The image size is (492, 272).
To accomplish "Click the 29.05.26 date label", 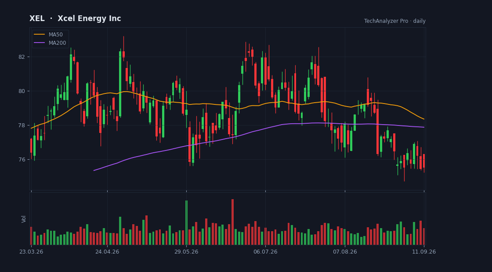I will [186, 252].
